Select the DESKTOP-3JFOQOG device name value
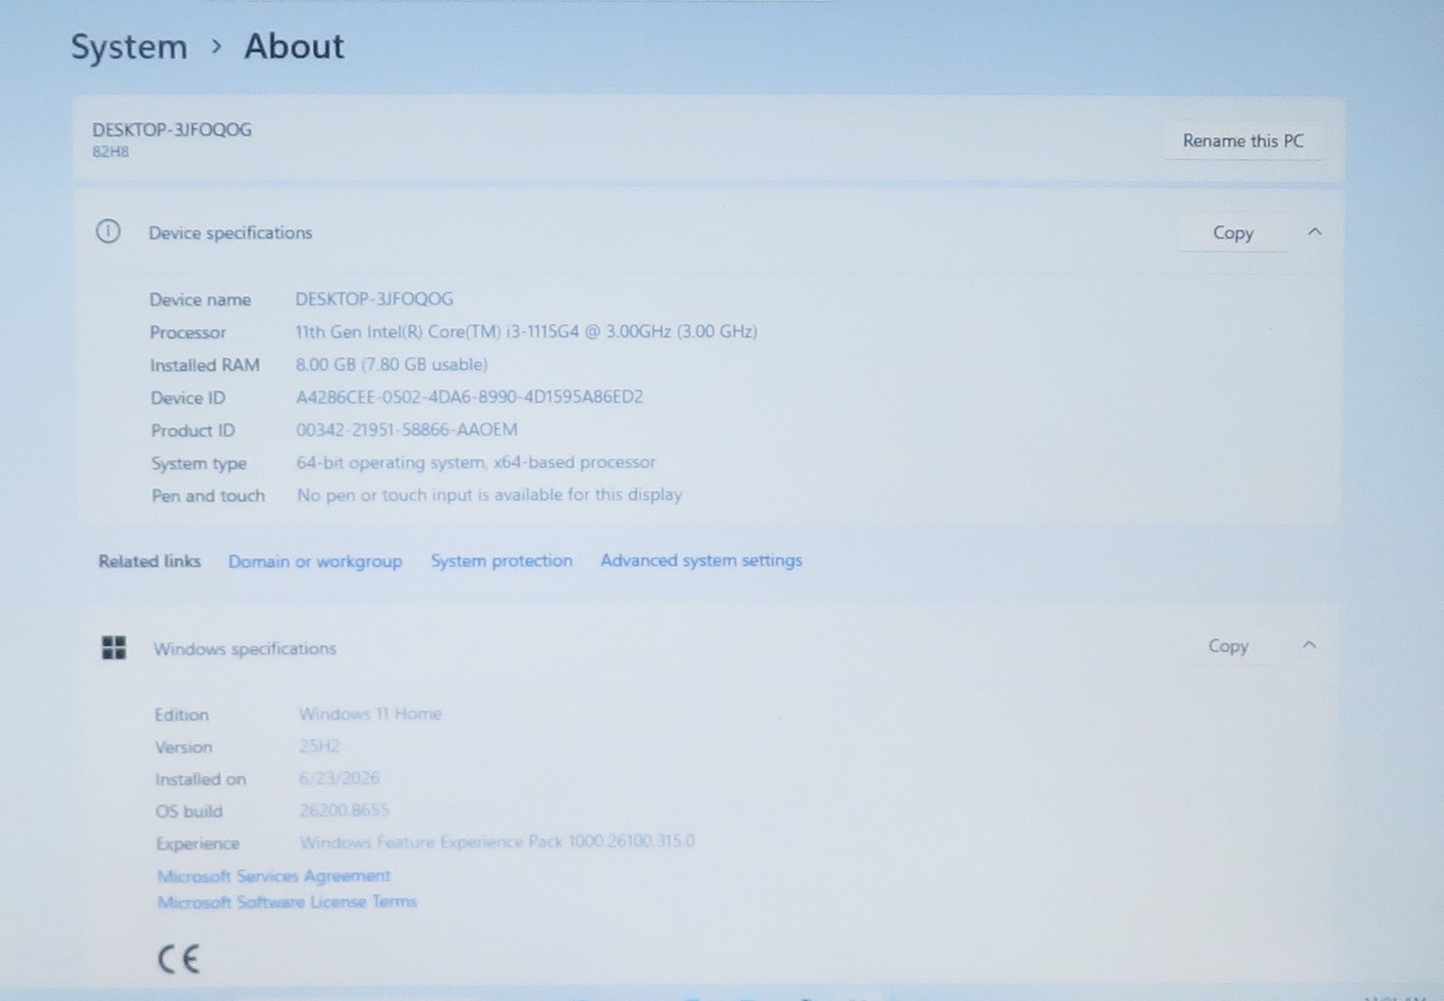Viewport: 1444px width, 1001px height. [x=375, y=299]
